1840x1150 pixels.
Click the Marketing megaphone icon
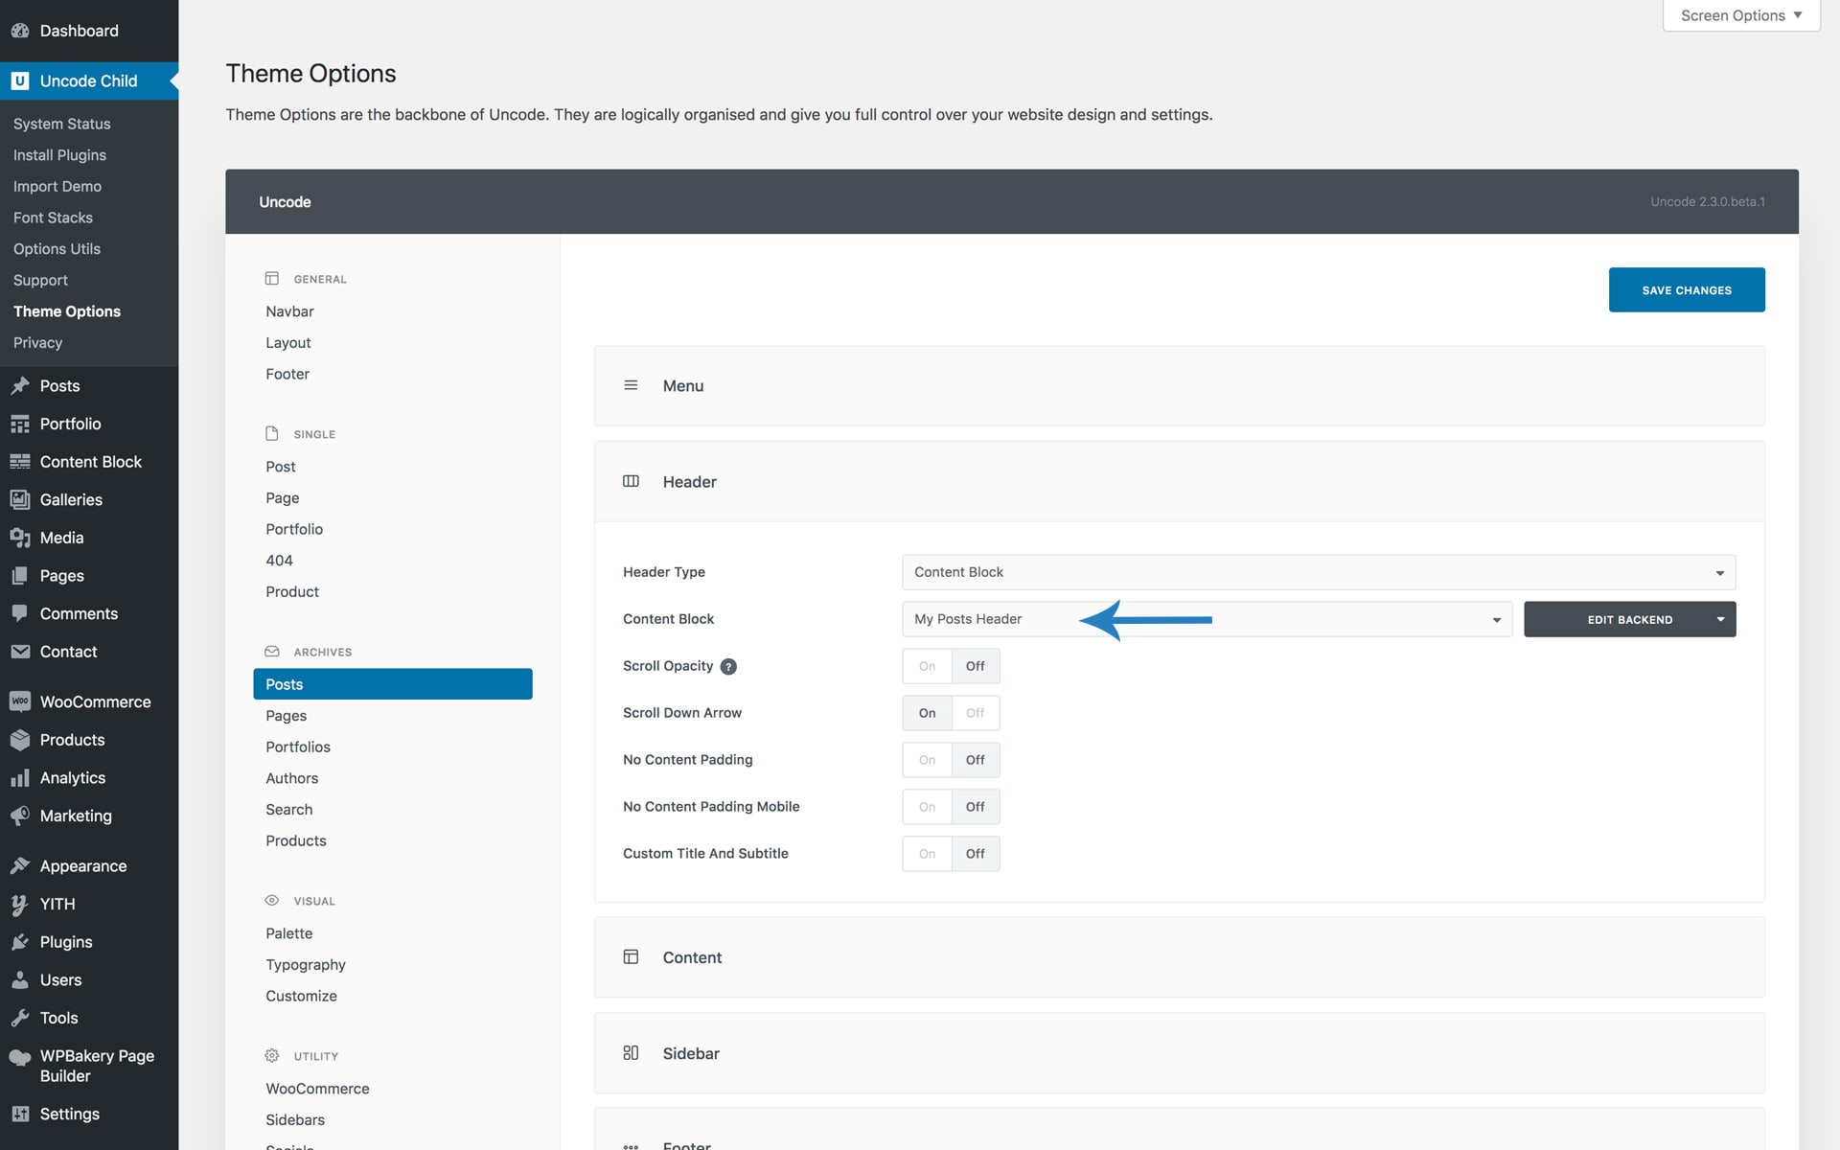(19, 816)
